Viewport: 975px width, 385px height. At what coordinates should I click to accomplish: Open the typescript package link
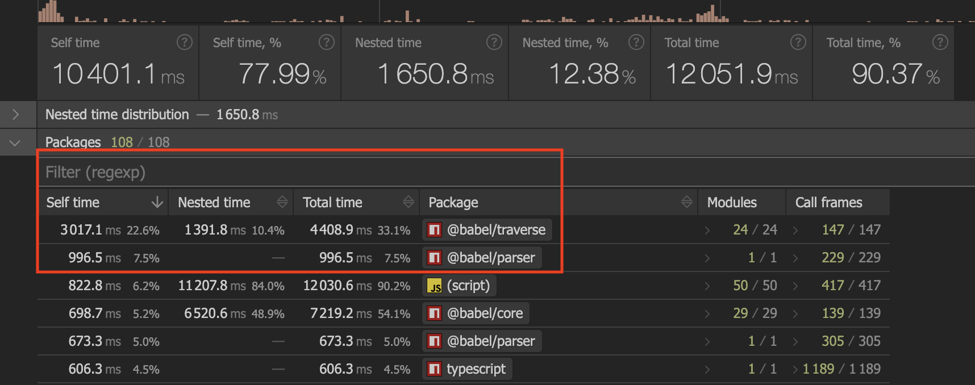pos(467,369)
